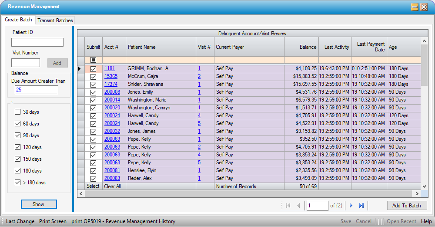Uncheck the > 180 days filter
This screenshot has height=227, width=435.
tap(18, 183)
